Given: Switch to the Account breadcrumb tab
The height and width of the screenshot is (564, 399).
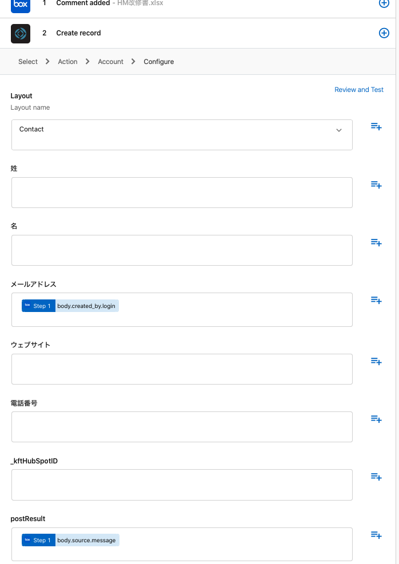Looking at the screenshot, I should pyautogui.click(x=110, y=62).
